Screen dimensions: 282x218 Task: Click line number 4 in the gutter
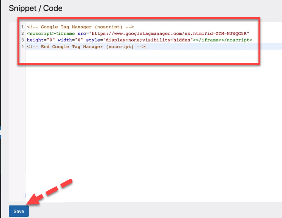(22, 47)
